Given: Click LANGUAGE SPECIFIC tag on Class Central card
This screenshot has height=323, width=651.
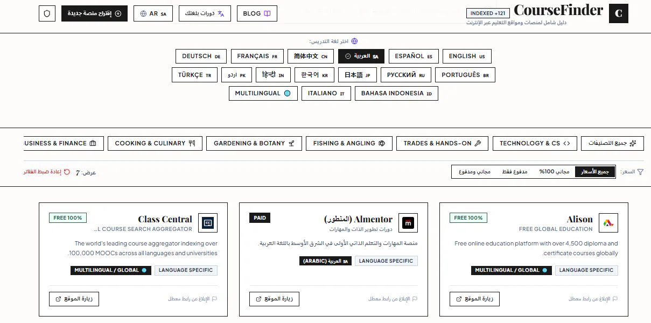Looking at the screenshot, I should click(x=186, y=270).
